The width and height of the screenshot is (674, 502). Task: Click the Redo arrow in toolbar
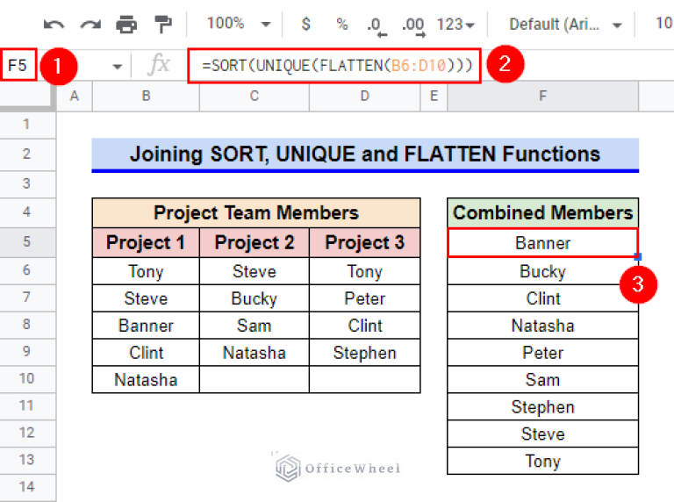[x=90, y=24]
